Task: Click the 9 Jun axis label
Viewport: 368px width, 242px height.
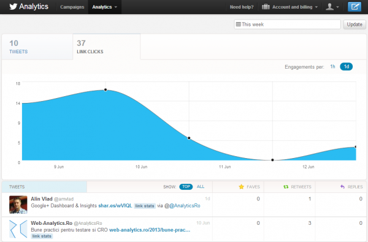Action: pos(59,167)
